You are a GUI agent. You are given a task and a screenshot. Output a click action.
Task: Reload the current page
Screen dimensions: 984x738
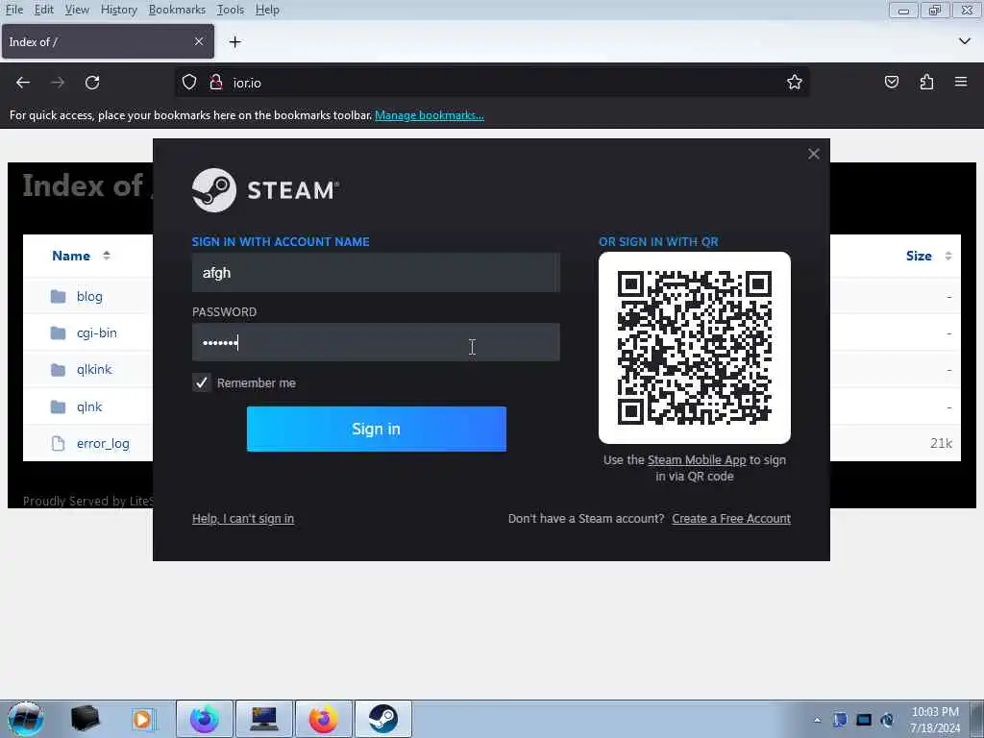coord(92,83)
